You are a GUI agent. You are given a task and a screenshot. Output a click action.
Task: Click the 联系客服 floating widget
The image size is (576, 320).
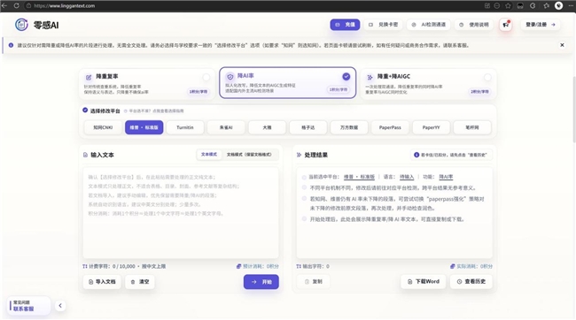point(28,306)
